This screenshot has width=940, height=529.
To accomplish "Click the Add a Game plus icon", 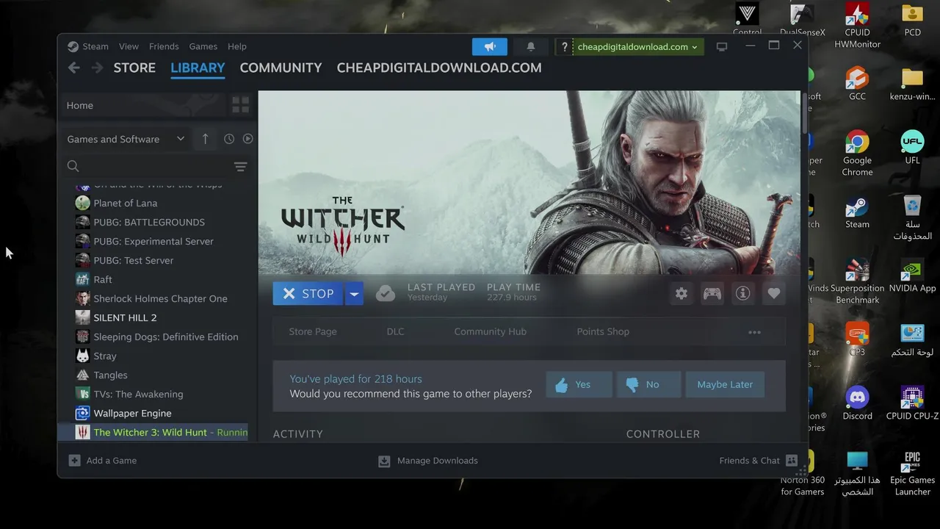I will click(x=74, y=461).
